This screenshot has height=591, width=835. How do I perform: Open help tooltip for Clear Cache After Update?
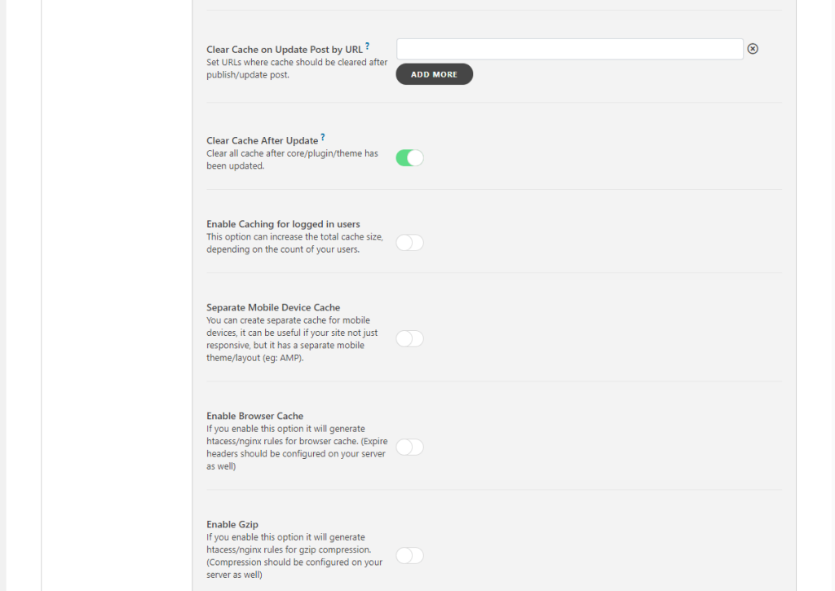coord(323,138)
